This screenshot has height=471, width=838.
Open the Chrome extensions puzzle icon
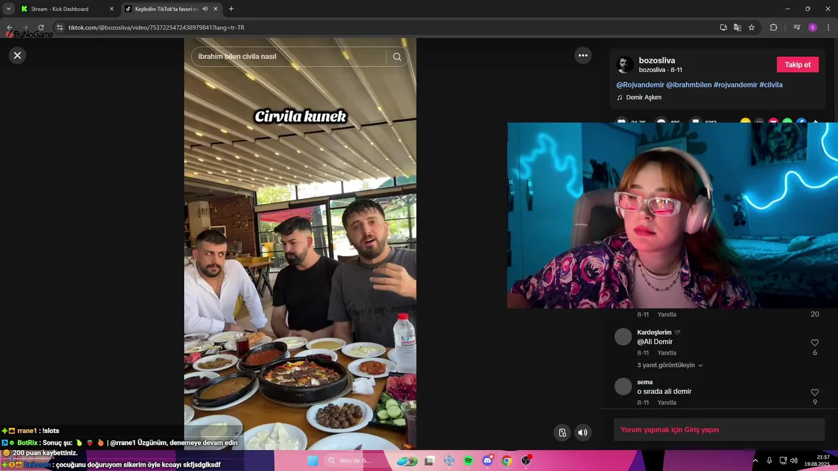coord(774,27)
